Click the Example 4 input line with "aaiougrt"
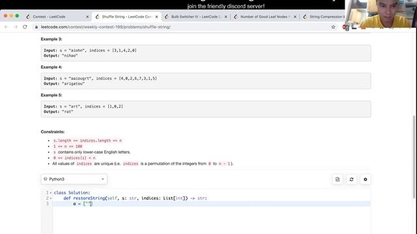 (x=100, y=79)
